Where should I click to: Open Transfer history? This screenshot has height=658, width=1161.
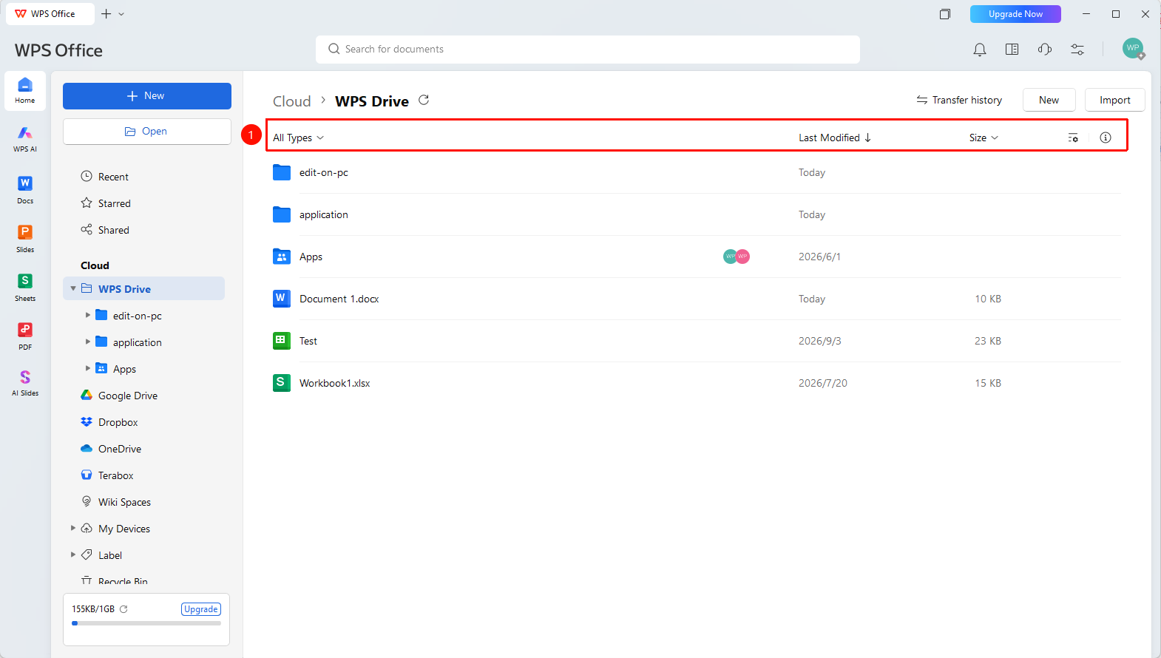tap(959, 100)
